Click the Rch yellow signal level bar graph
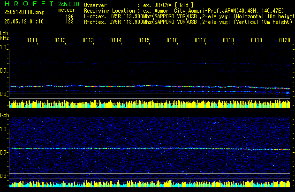This screenshot has width=295, height=192. tap(150, 184)
